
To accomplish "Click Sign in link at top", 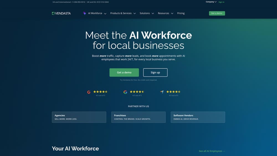I will pyautogui.click(x=221, y=2).
